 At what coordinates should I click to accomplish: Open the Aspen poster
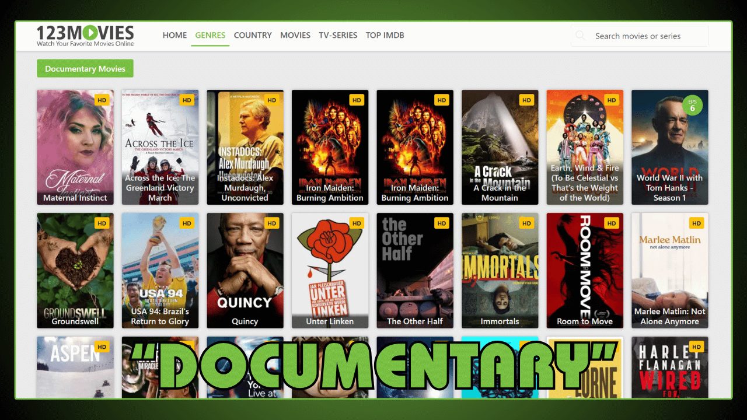coord(75,367)
